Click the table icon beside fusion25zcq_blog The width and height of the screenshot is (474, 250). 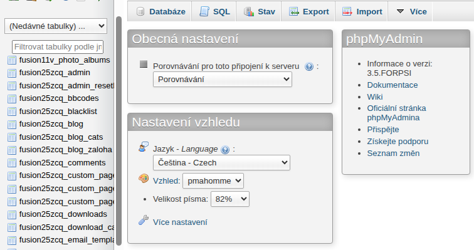coord(12,125)
